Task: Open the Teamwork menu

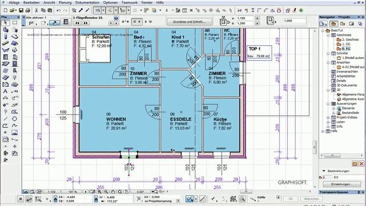Action: pos(130,2)
